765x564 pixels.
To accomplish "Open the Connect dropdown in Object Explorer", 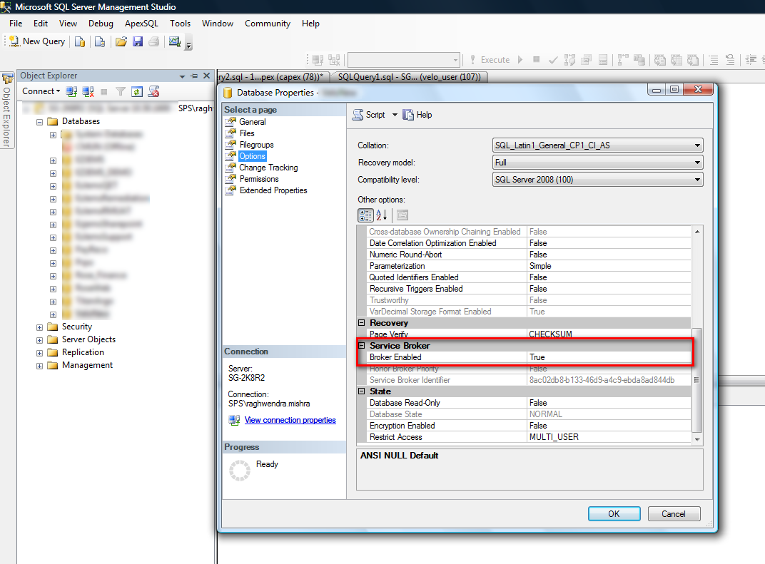I will pos(41,91).
